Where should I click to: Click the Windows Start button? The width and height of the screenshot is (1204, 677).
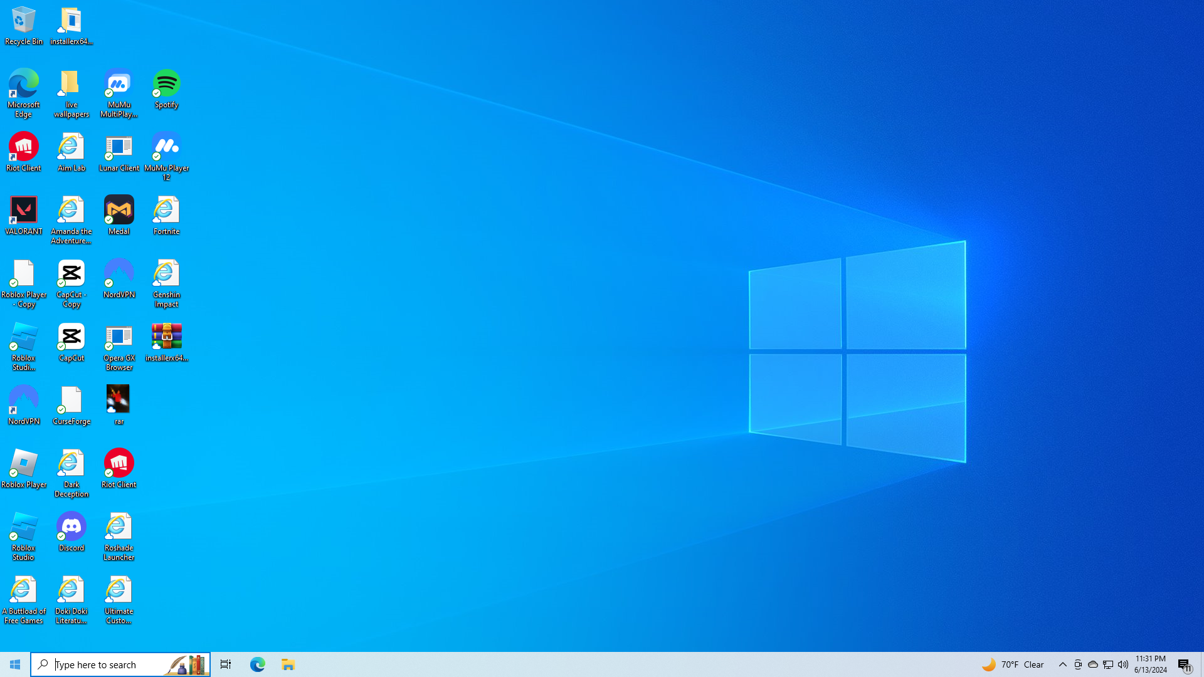click(15, 664)
